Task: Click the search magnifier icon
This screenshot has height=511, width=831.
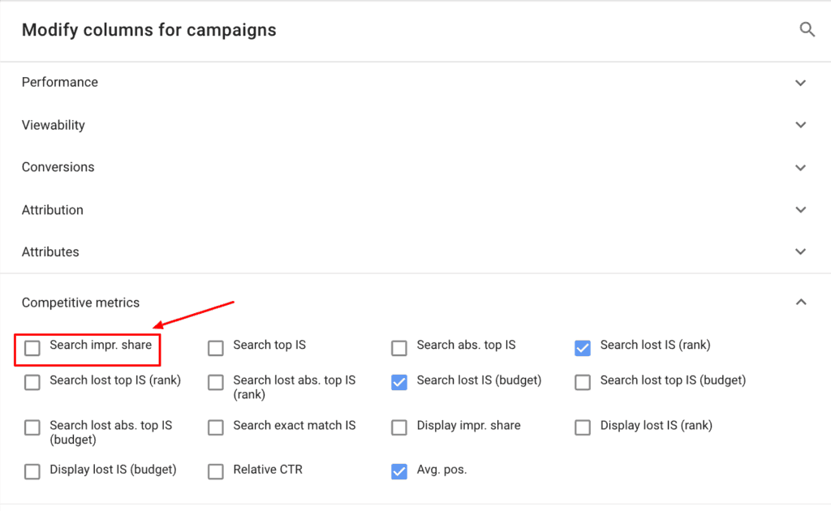Action: coord(807,30)
